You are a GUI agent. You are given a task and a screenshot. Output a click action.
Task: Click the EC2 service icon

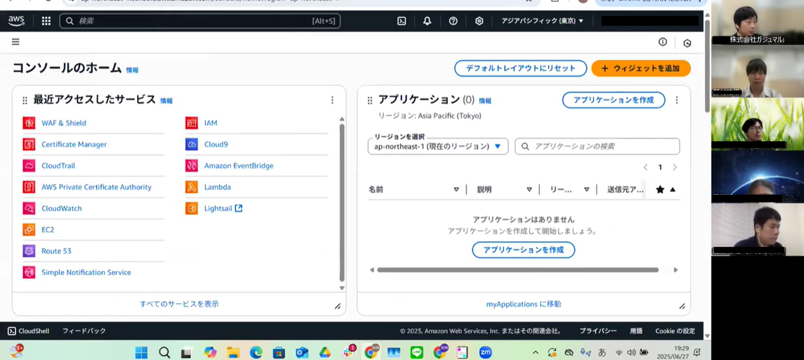coord(28,229)
